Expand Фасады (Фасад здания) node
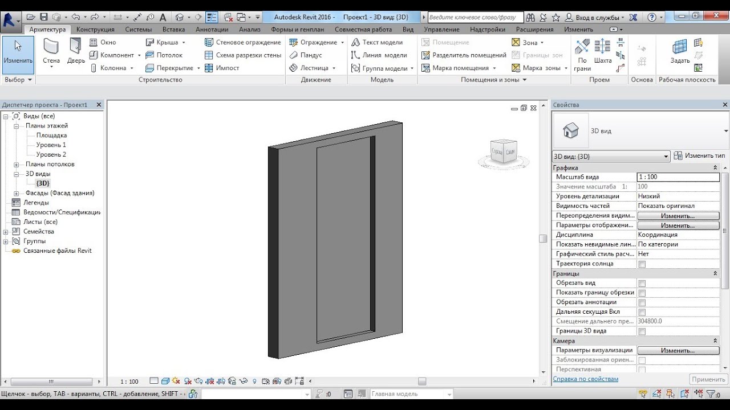This screenshot has width=730, height=410. 17,194
